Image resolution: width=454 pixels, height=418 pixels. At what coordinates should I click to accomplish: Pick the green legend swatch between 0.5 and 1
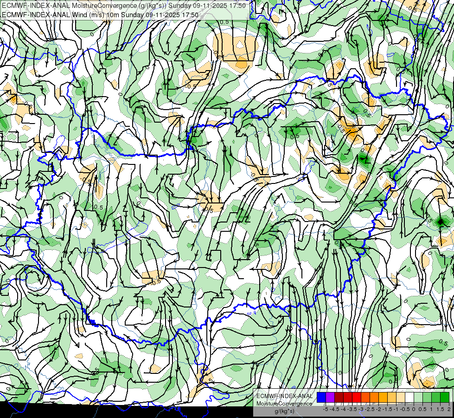[427, 397]
